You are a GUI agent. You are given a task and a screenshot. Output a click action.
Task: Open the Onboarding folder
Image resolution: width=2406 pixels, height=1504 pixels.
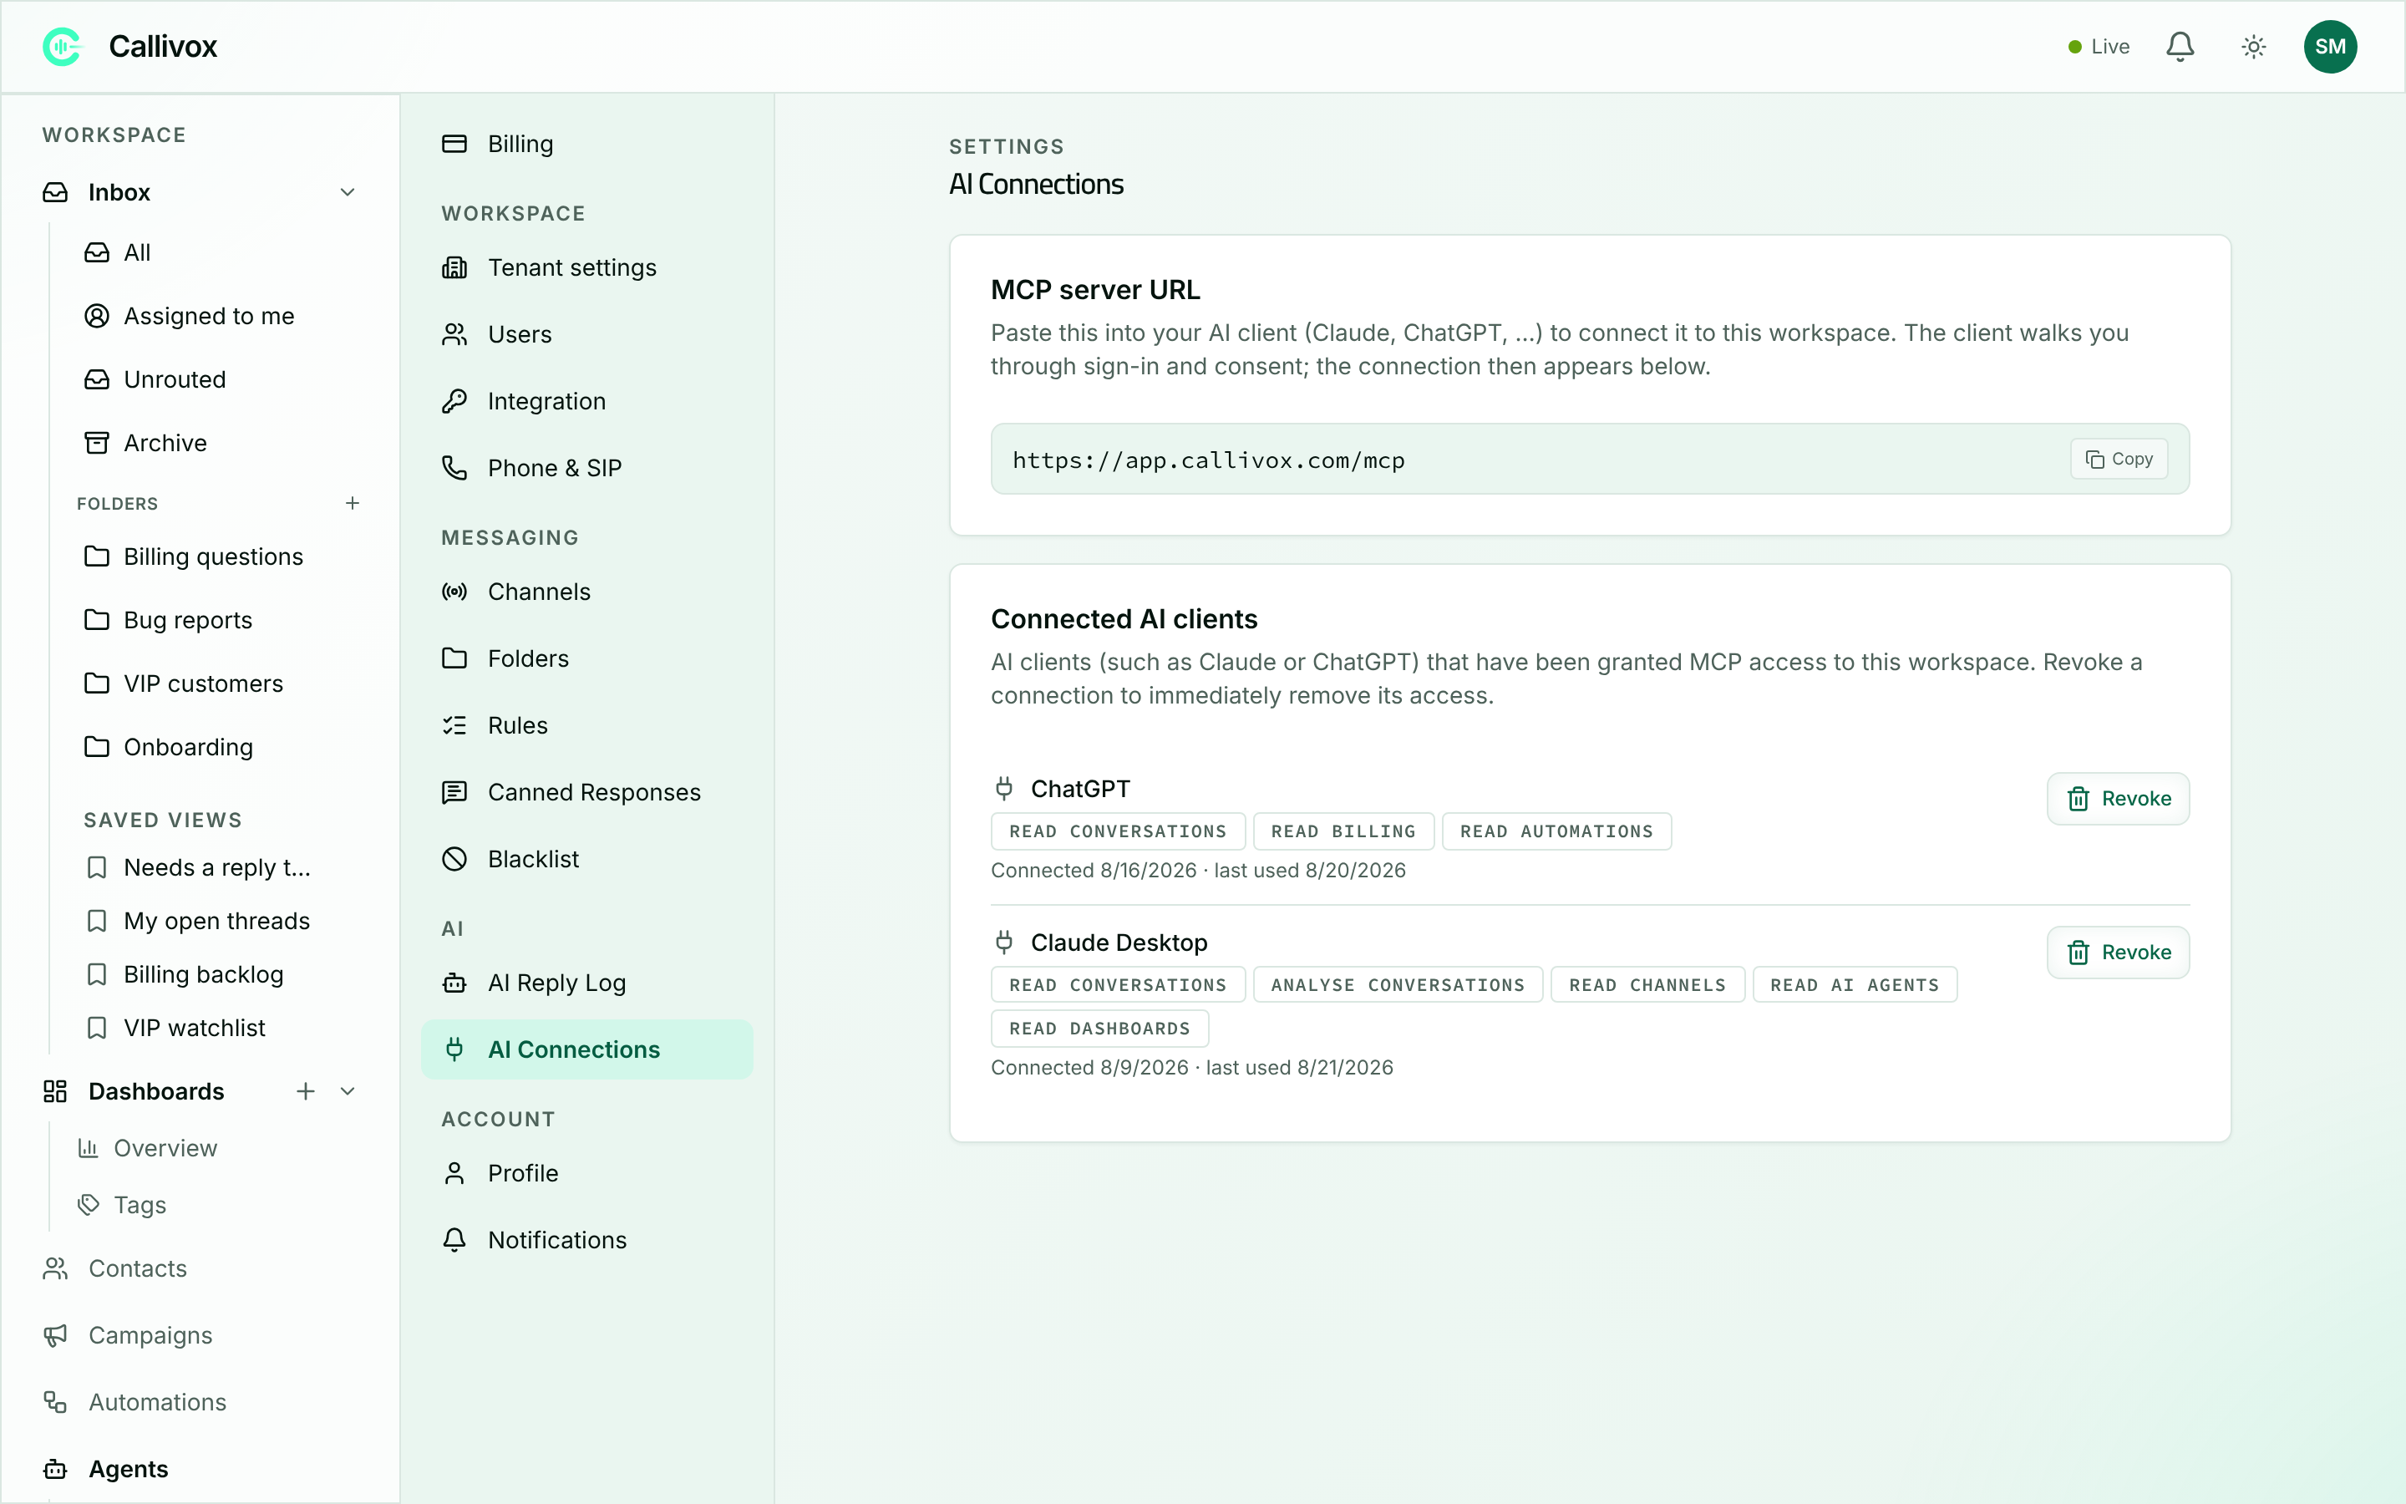tap(221, 747)
